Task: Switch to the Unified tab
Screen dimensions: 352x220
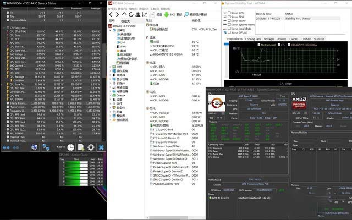Action: click(x=306, y=39)
